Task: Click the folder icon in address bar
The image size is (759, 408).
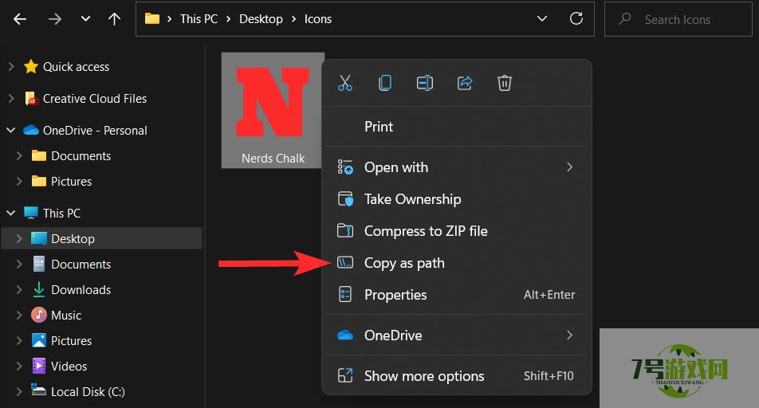Action: (152, 19)
